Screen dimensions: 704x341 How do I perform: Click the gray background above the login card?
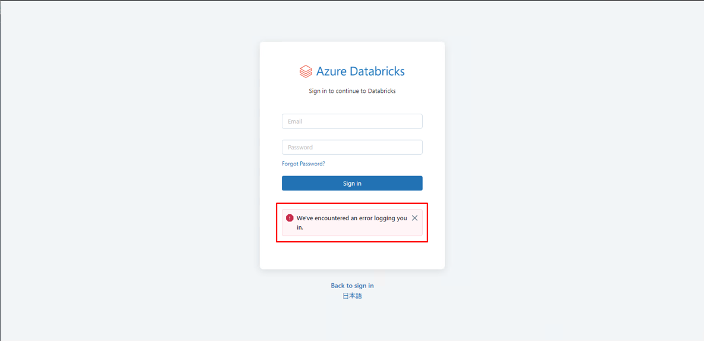(x=352, y=21)
